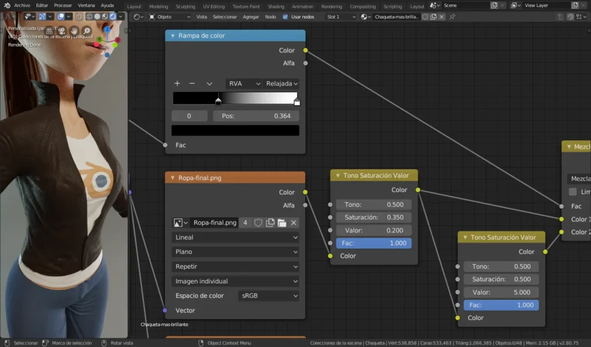Click the Blender logo icon
The image size is (591, 347).
point(7,5)
